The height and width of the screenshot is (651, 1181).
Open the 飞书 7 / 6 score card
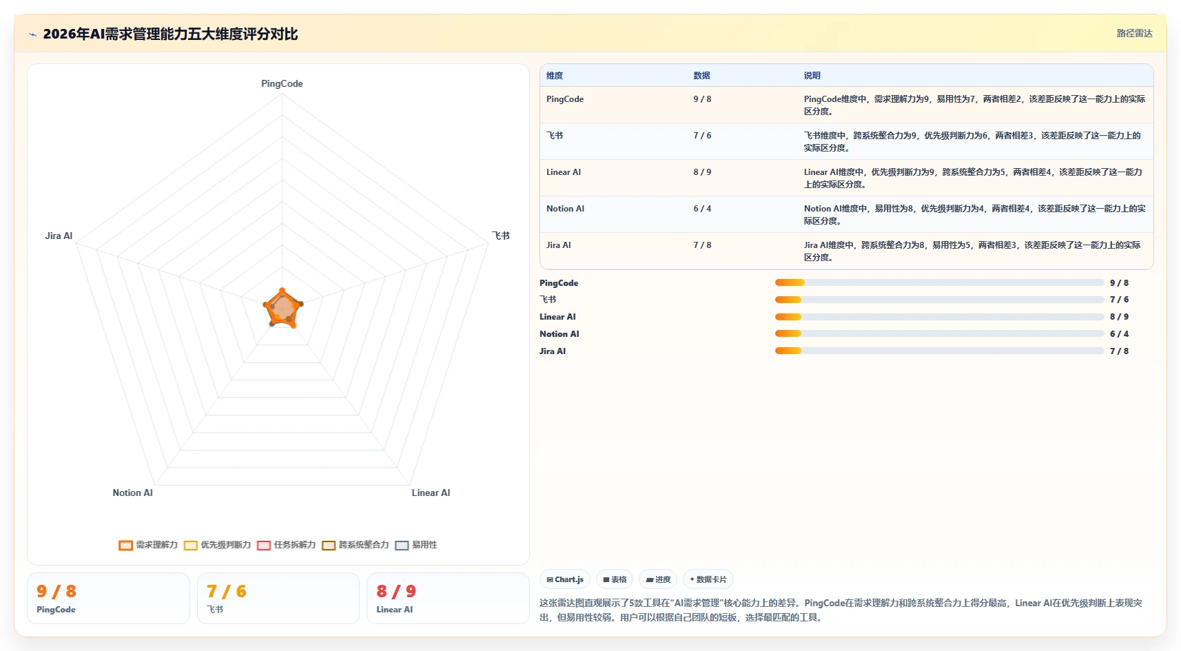click(x=278, y=598)
